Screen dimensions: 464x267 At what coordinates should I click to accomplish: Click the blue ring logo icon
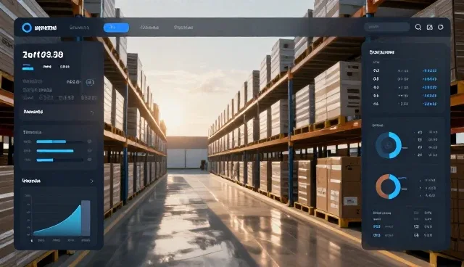click(x=27, y=28)
